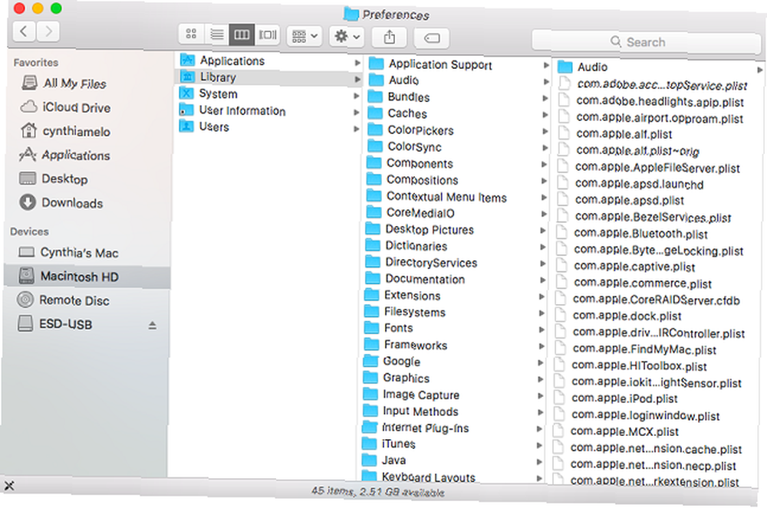Expand the Users folder arrow
Screen dimensions: 767x508
[x=357, y=129]
